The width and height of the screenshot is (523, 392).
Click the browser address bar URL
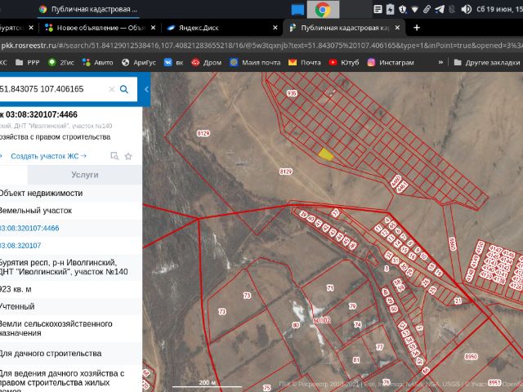pos(245,45)
